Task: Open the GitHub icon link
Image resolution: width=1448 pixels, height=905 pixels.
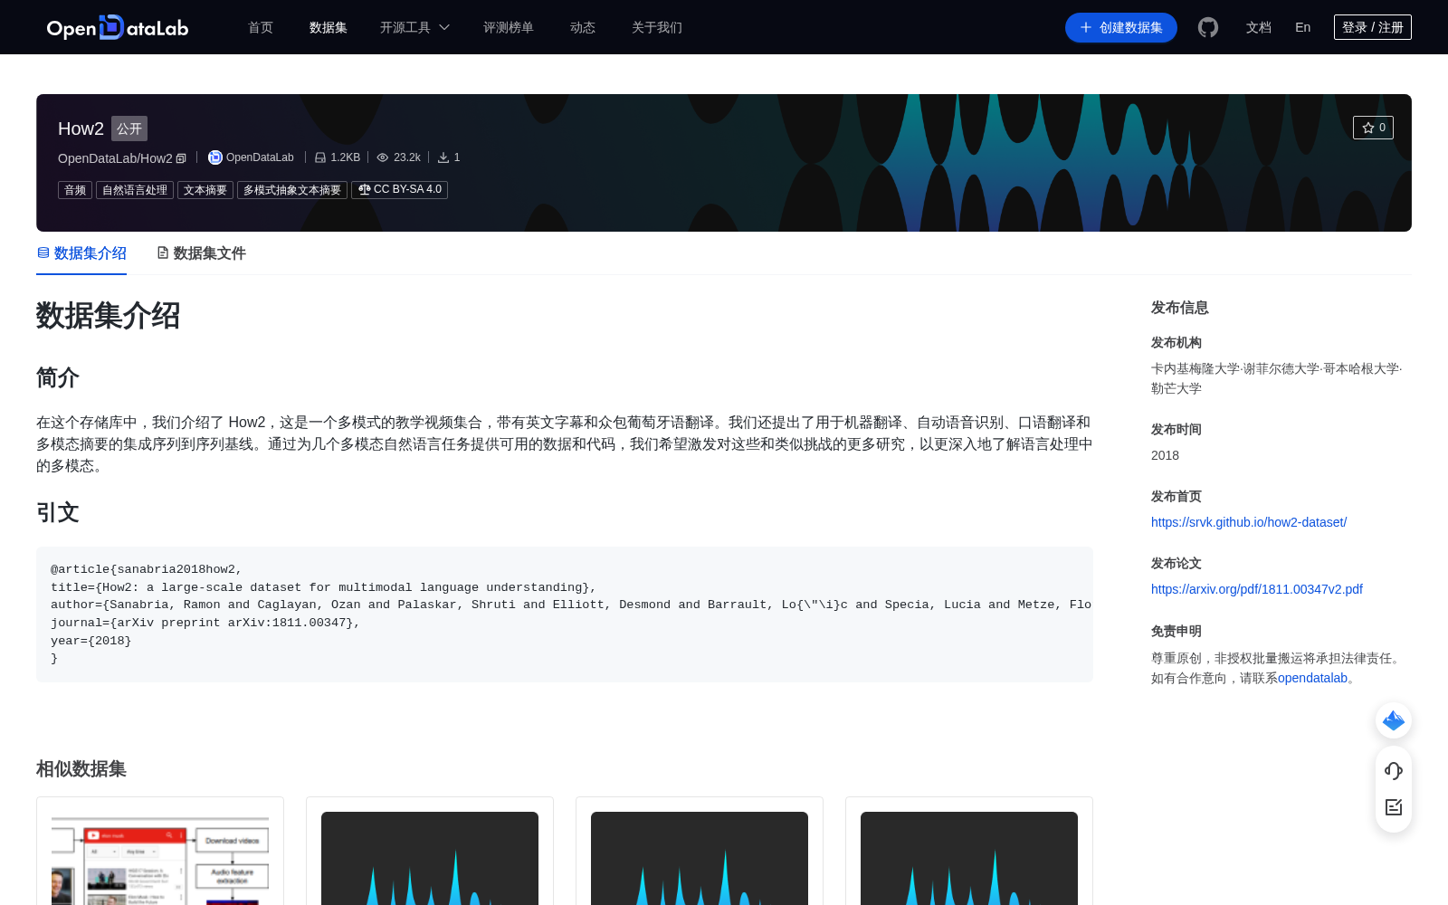Action: point(1208,27)
